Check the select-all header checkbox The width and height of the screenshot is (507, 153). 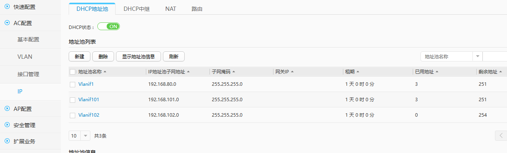click(73, 72)
